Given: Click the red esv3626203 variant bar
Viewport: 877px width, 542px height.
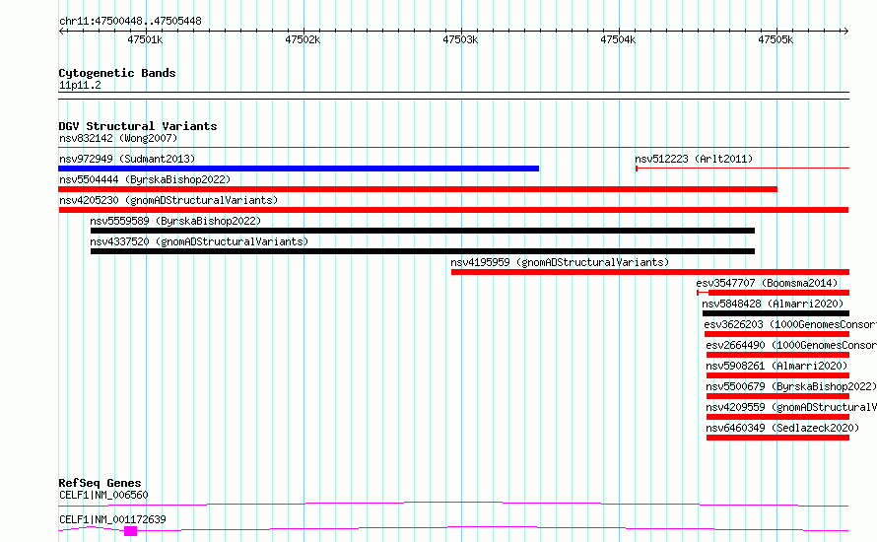Looking at the screenshot, I should 776,334.
